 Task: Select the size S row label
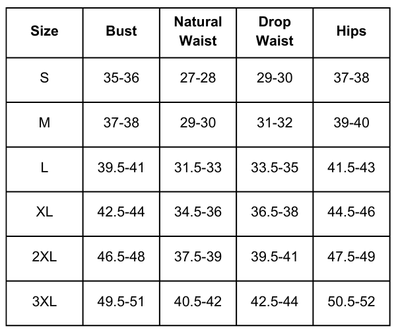coord(44,78)
